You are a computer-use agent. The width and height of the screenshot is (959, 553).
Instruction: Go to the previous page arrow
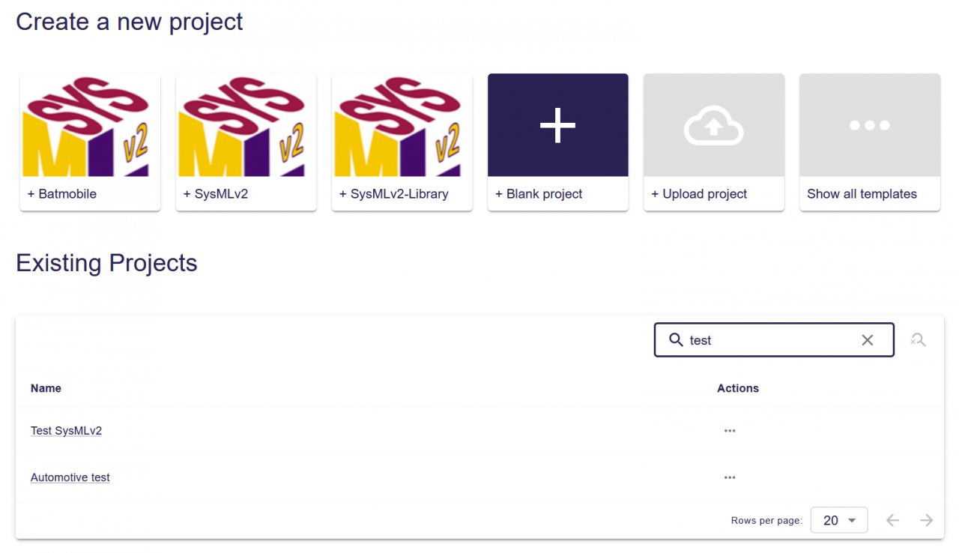pos(892,520)
